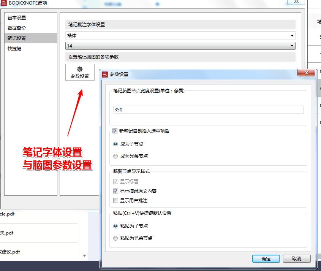Click the scrollbar down arrow in file list
Image resolution: width=321 pixels, height=271 pixels.
84,256
